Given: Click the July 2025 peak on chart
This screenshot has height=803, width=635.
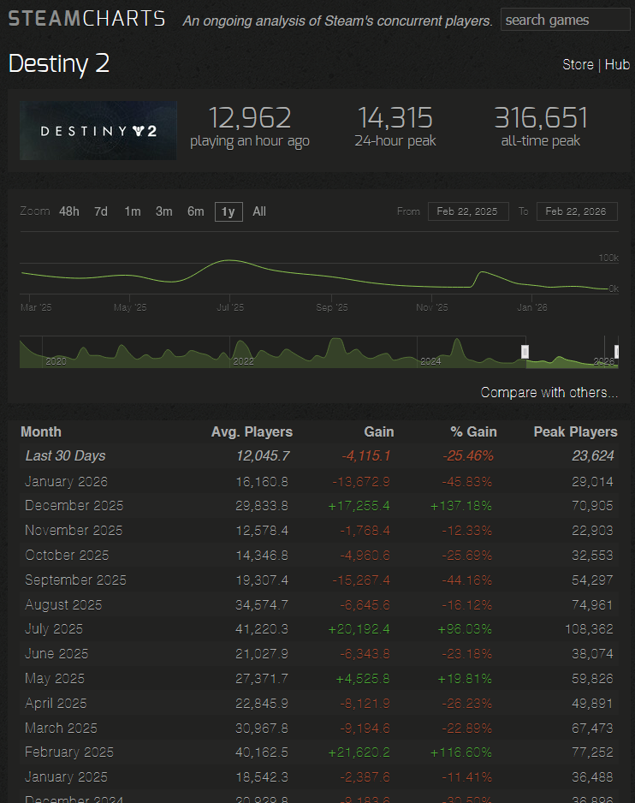Looking at the screenshot, I should 228,260.
